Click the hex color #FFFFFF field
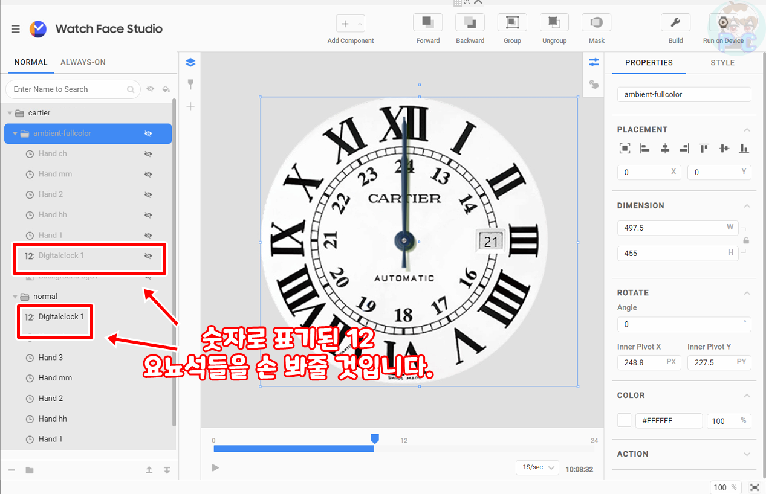The width and height of the screenshot is (766, 494). [x=669, y=421]
